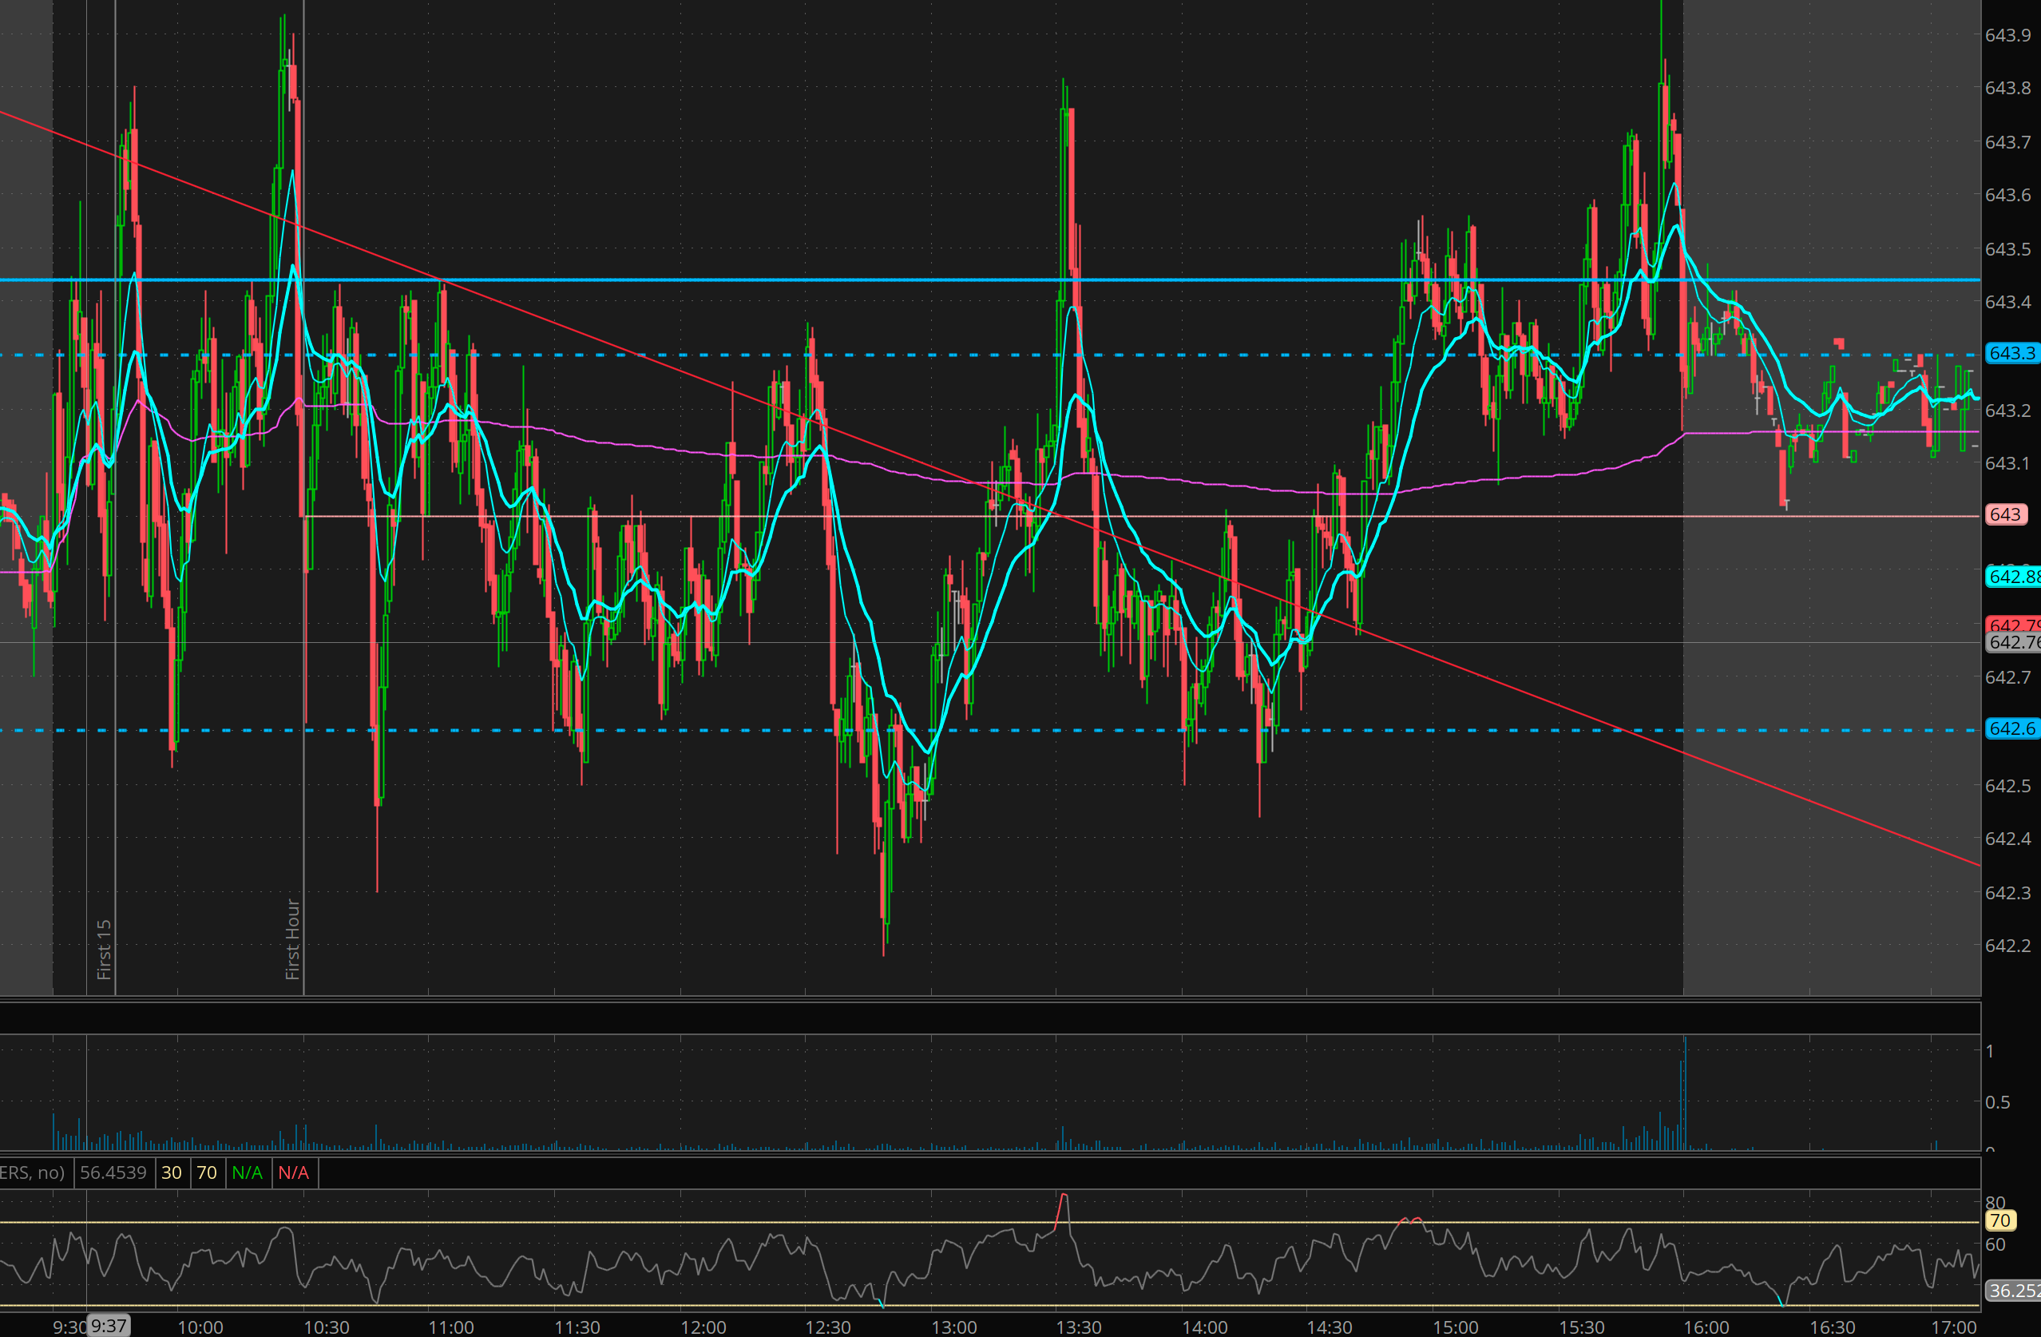Click the green N/A indicator value
The width and height of the screenshot is (2041, 1337).
(x=247, y=1172)
